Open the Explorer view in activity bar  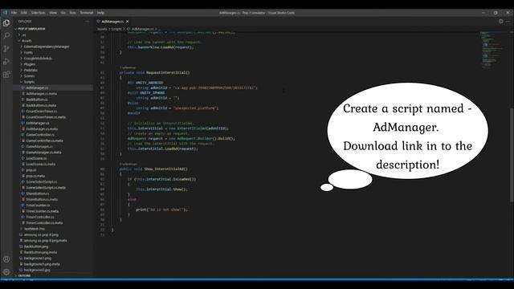6,23
